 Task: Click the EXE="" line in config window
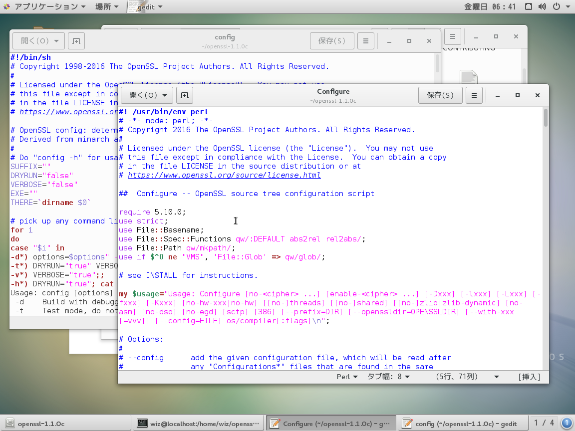24,194
